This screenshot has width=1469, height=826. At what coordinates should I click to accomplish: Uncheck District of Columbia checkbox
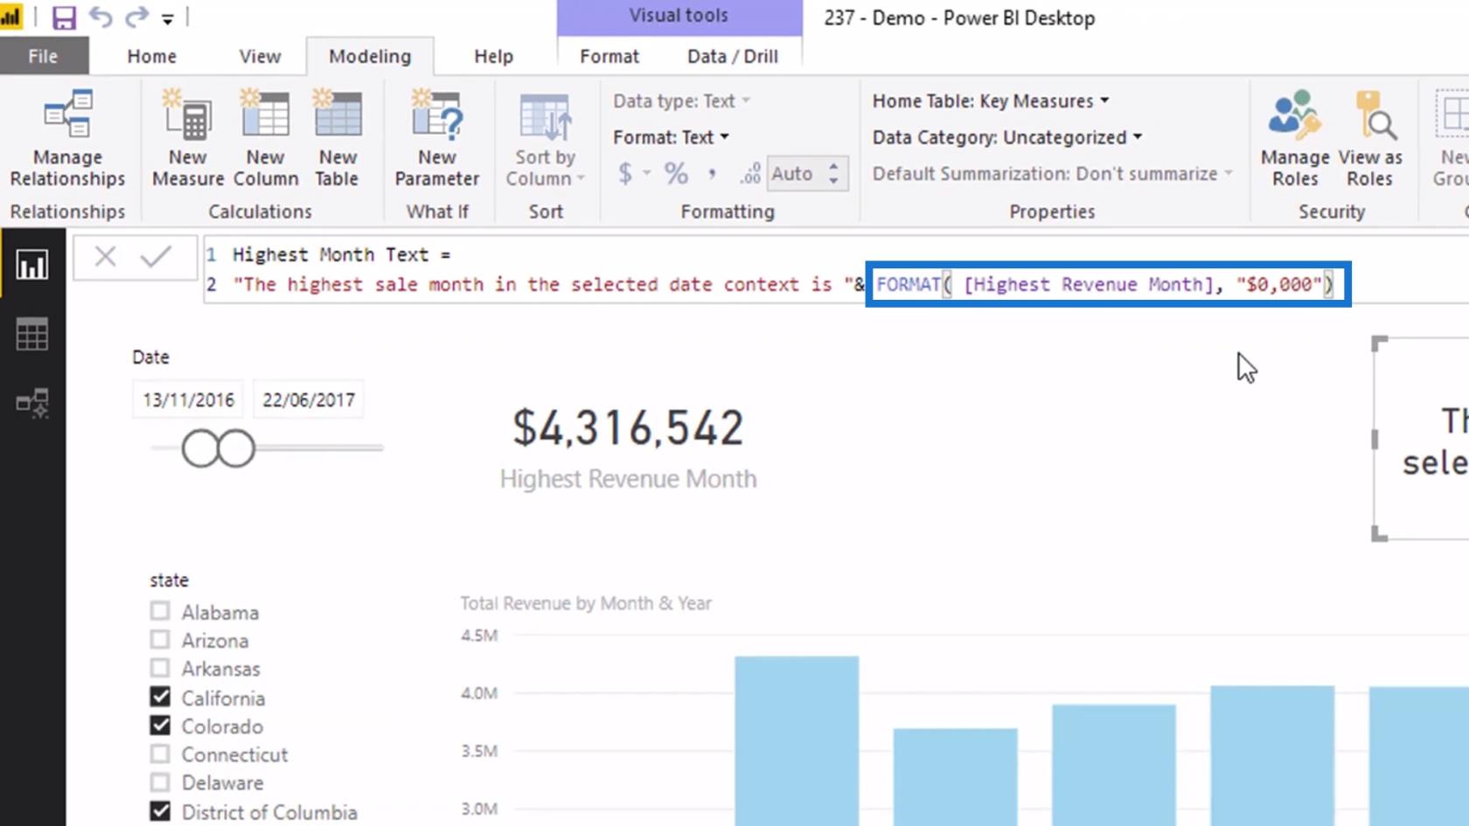(x=160, y=811)
